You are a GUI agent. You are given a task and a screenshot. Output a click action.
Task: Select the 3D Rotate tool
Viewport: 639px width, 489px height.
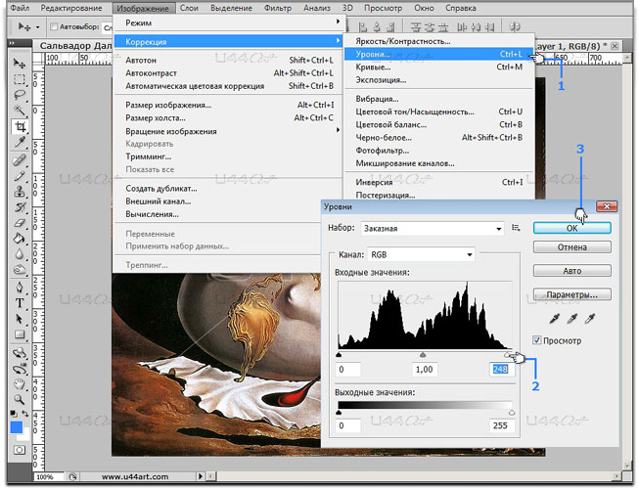20,353
